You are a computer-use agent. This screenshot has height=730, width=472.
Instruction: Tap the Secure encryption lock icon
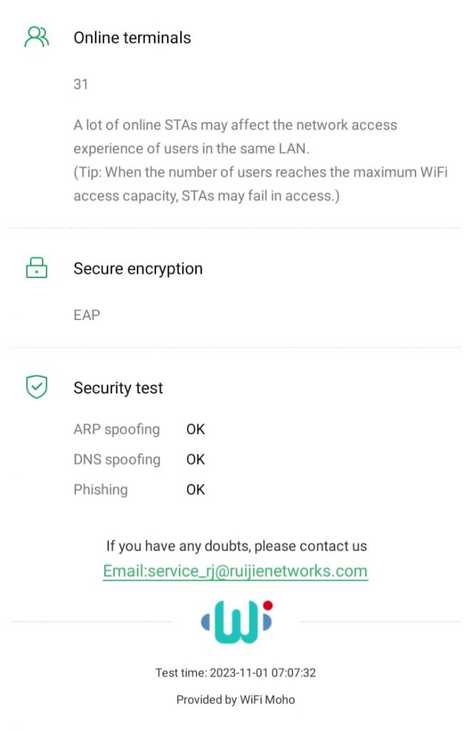tap(36, 269)
